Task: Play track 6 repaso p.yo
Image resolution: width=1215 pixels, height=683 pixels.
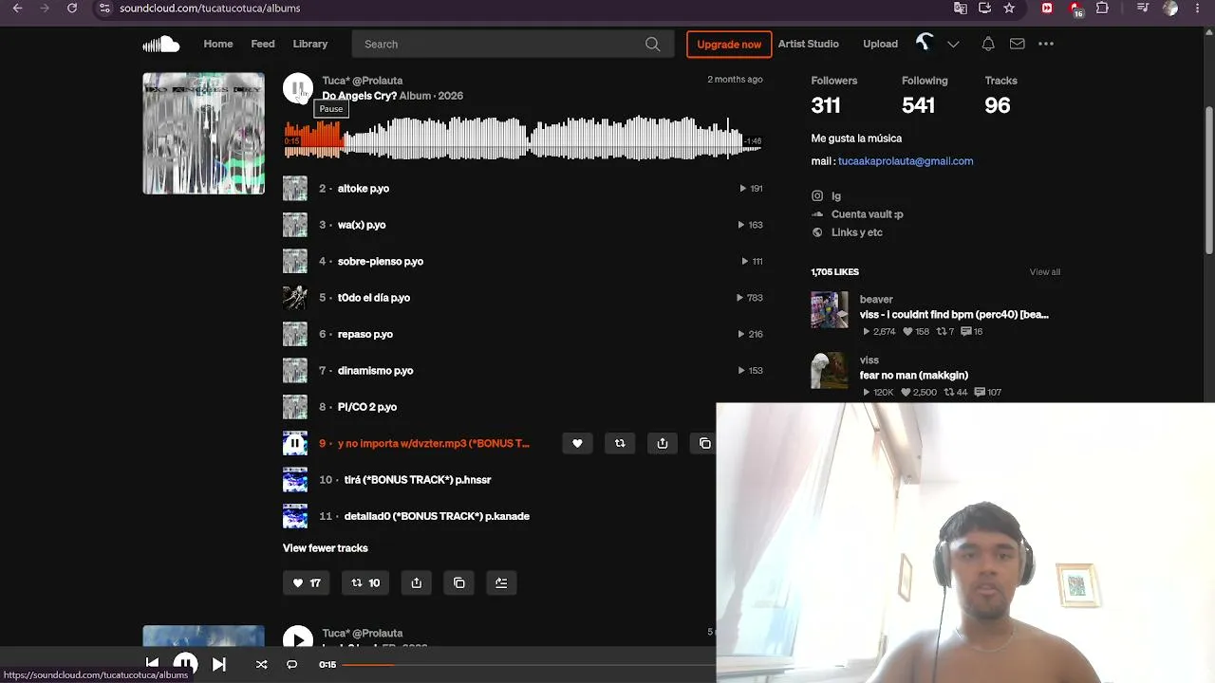Action: tap(365, 334)
